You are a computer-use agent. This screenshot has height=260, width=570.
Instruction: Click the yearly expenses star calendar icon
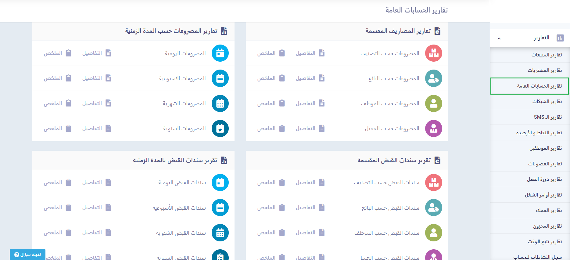pyautogui.click(x=220, y=128)
